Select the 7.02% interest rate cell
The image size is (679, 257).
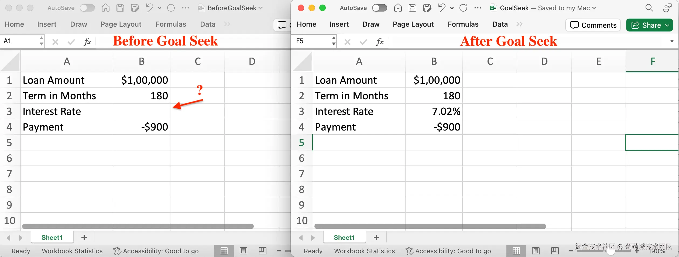click(x=434, y=111)
